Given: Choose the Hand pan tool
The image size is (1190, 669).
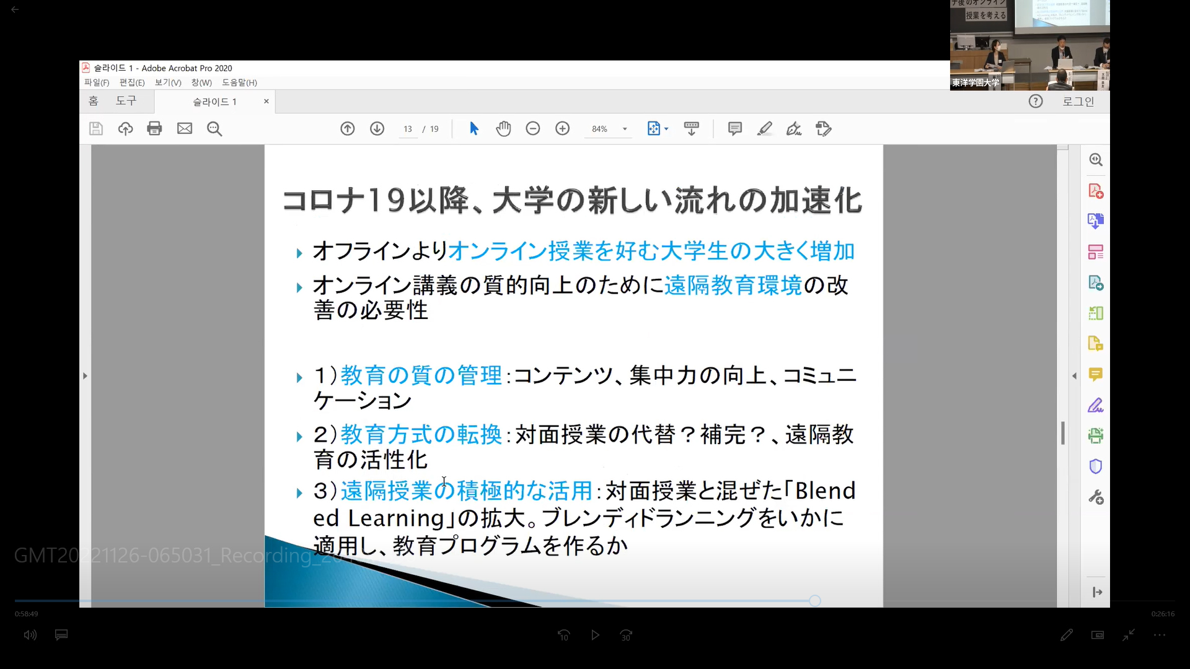Looking at the screenshot, I should [x=503, y=129].
